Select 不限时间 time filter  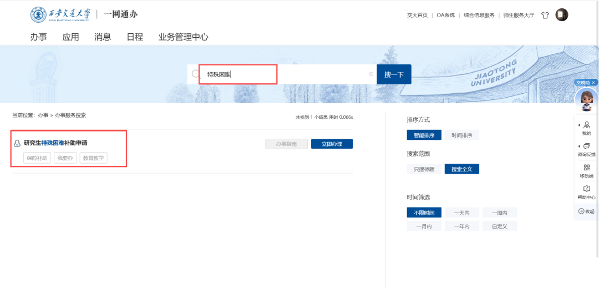(424, 213)
